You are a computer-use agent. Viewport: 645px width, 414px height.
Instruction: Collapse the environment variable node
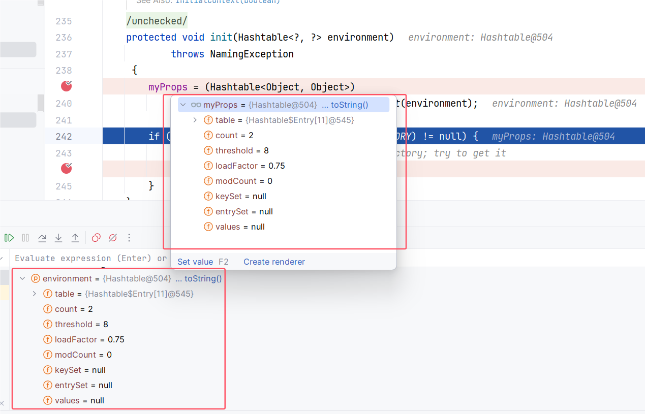click(22, 278)
